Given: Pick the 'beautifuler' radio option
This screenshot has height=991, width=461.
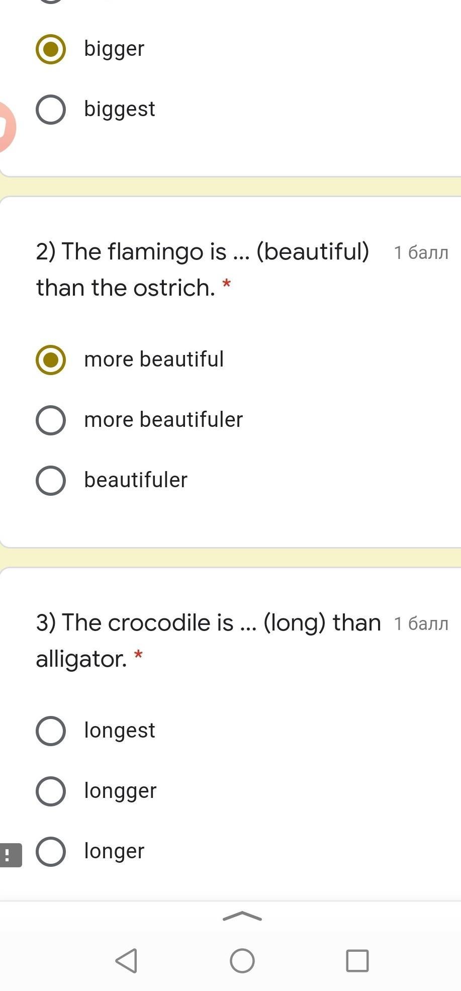Looking at the screenshot, I should pos(51,481).
